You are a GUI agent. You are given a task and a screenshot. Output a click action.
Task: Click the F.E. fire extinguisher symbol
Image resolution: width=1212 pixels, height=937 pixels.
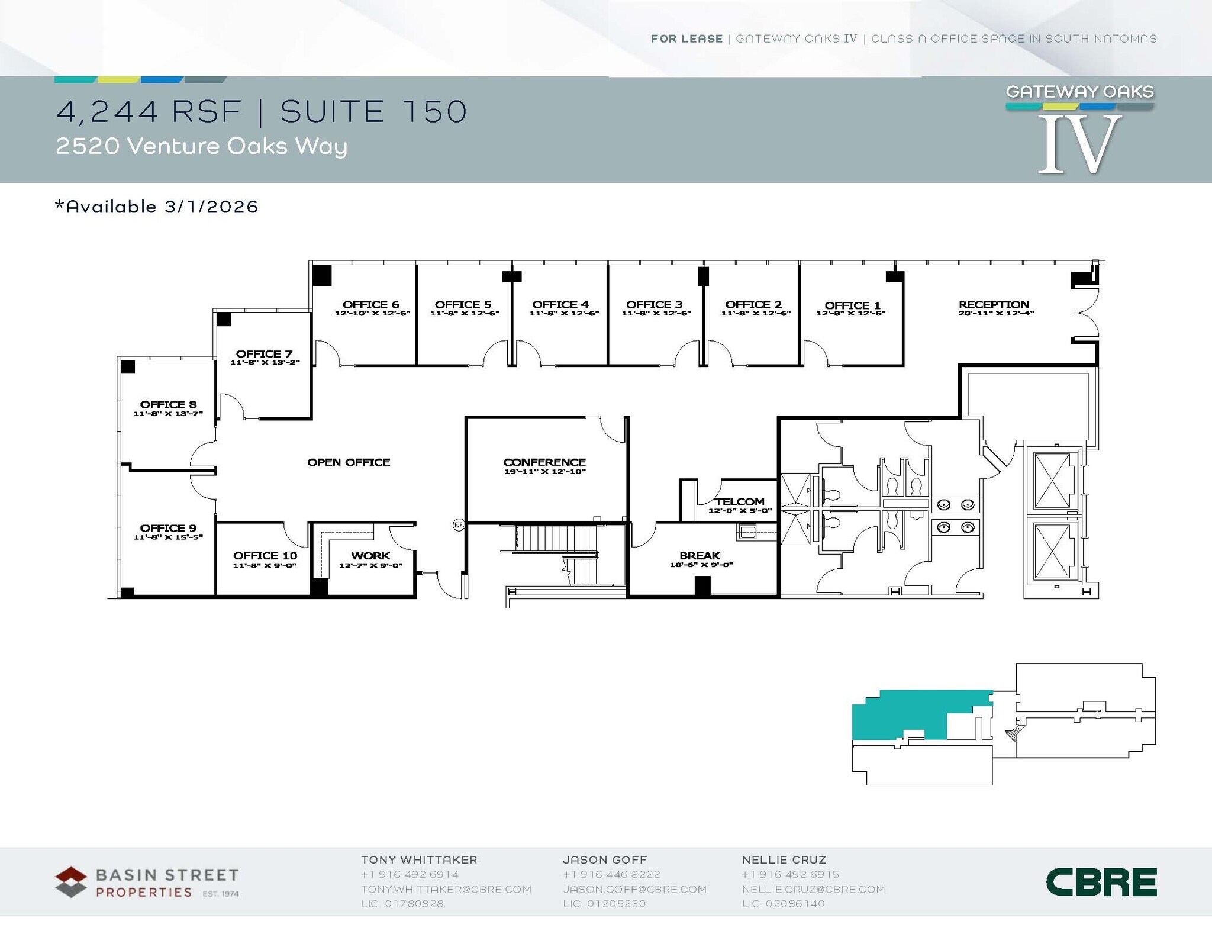pyautogui.click(x=459, y=524)
